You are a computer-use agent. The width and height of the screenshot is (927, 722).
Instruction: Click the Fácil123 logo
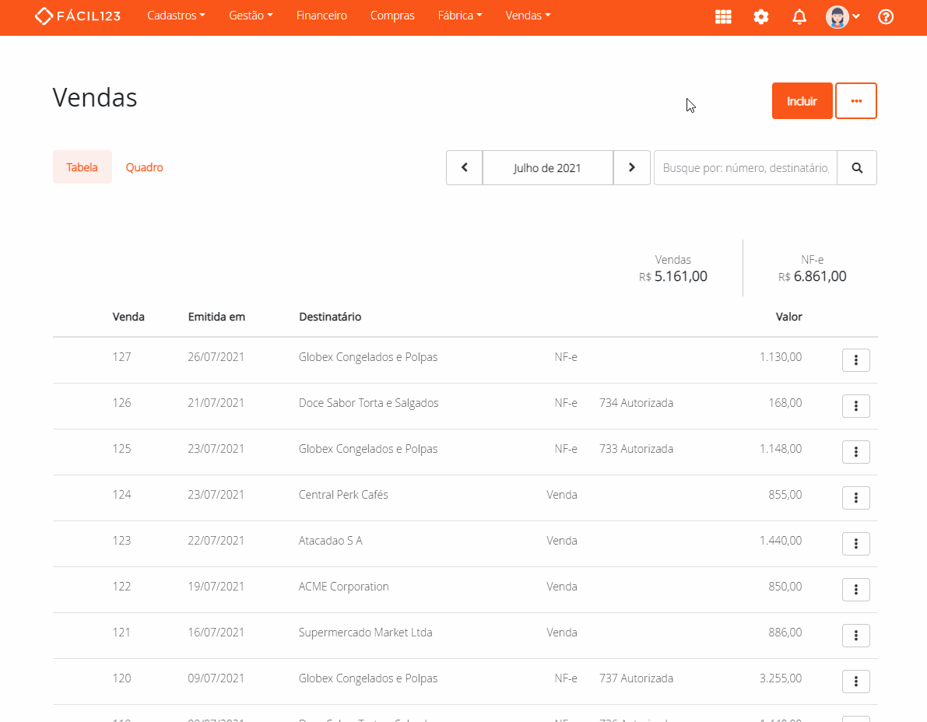78,16
